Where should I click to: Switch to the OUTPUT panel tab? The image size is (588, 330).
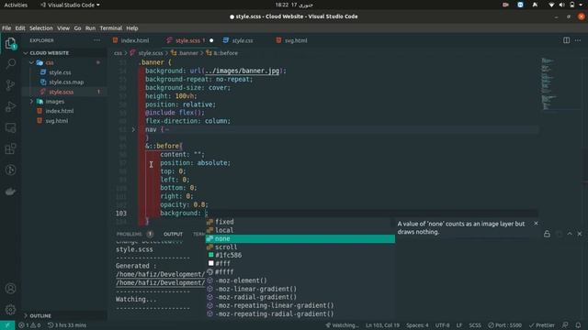click(173, 234)
